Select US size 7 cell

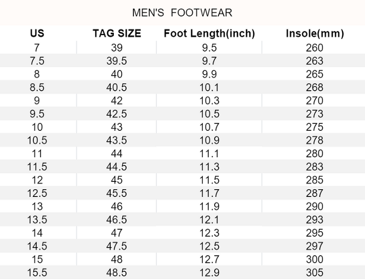click(x=37, y=47)
